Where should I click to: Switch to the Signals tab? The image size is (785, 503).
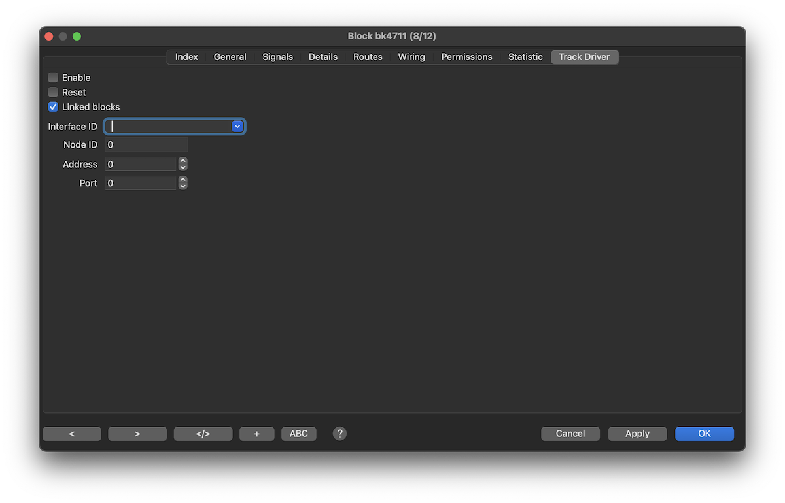click(277, 57)
